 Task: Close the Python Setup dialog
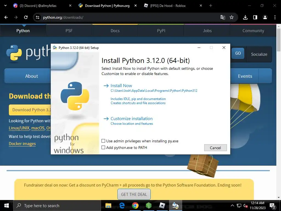(224, 48)
